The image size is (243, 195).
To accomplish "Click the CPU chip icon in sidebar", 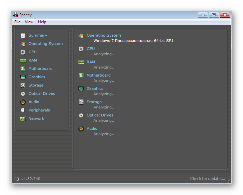I will pos(23,52).
